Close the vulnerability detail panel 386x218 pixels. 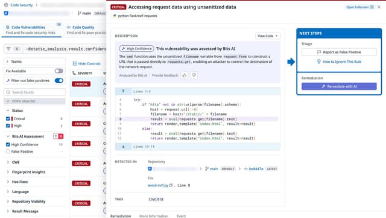(x=379, y=7)
